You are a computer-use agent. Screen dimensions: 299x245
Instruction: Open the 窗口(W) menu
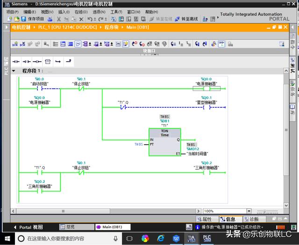[x=134, y=12]
